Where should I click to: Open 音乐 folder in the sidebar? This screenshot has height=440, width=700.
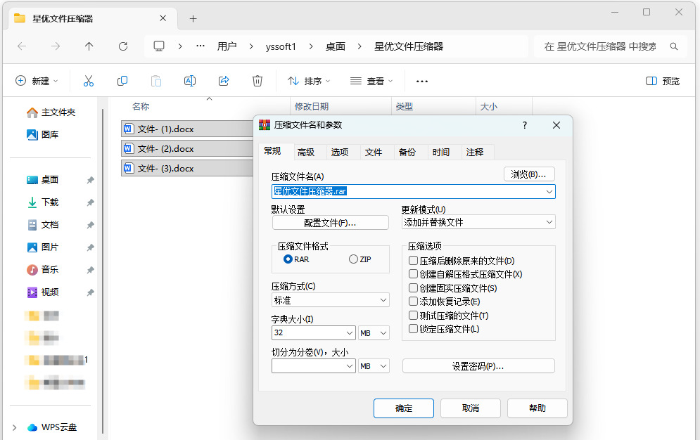point(42,270)
